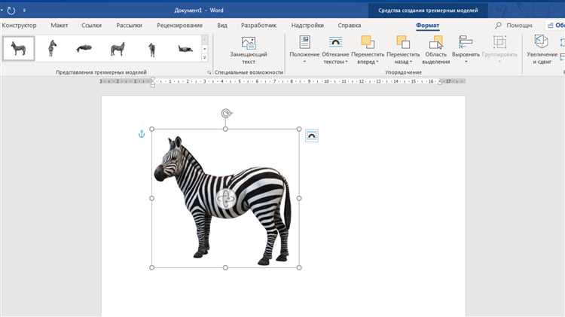Image resolution: width=565 pixels, height=317 pixels.
Task: Click the undo arrow in the title bar
Action: pyautogui.click(x=11, y=11)
